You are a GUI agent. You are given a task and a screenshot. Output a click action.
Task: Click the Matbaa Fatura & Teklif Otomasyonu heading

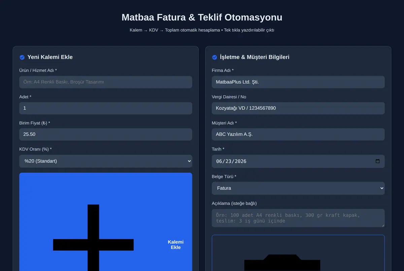202,17
